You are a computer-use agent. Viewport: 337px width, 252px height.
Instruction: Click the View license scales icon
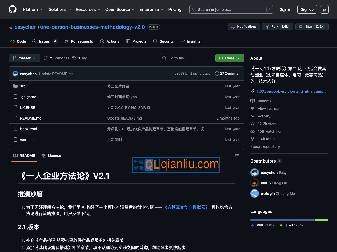pyautogui.click(x=252, y=108)
